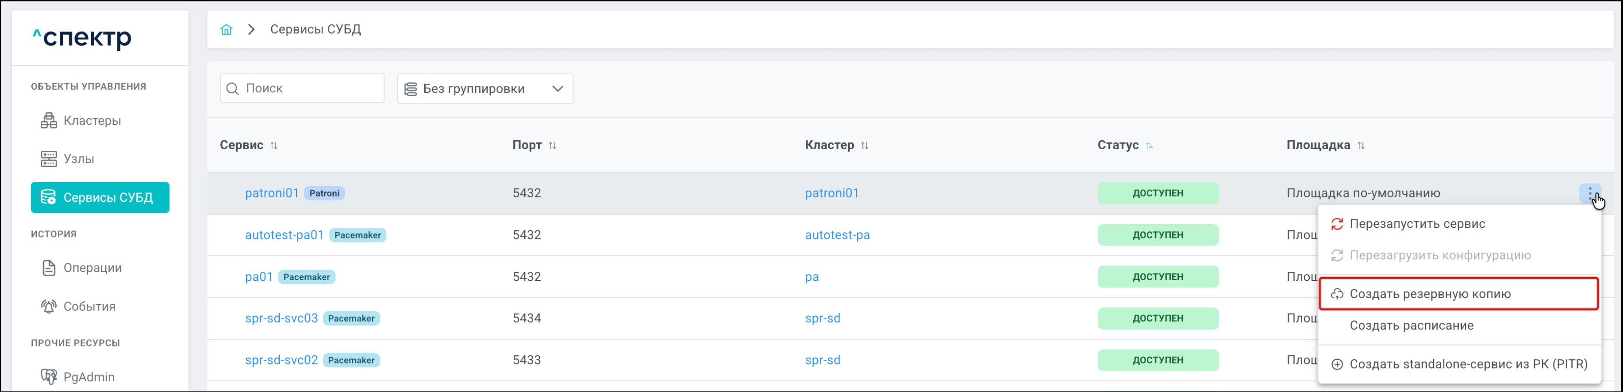The width and height of the screenshot is (1623, 392).
Task: Go to Операции history page
Action: 92,268
